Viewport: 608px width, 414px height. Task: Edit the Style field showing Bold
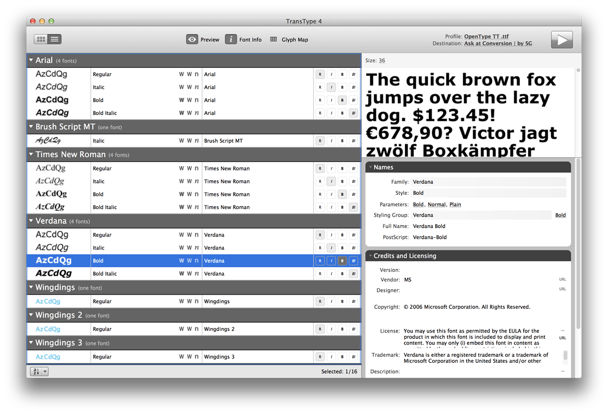click(488, 193)
